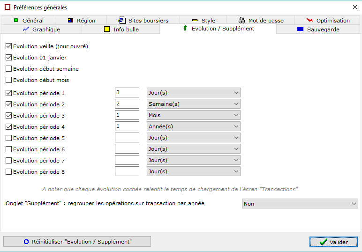Screen dimensions: 362x252
Task: Switch to the Région tab
Action: [81, 20]
